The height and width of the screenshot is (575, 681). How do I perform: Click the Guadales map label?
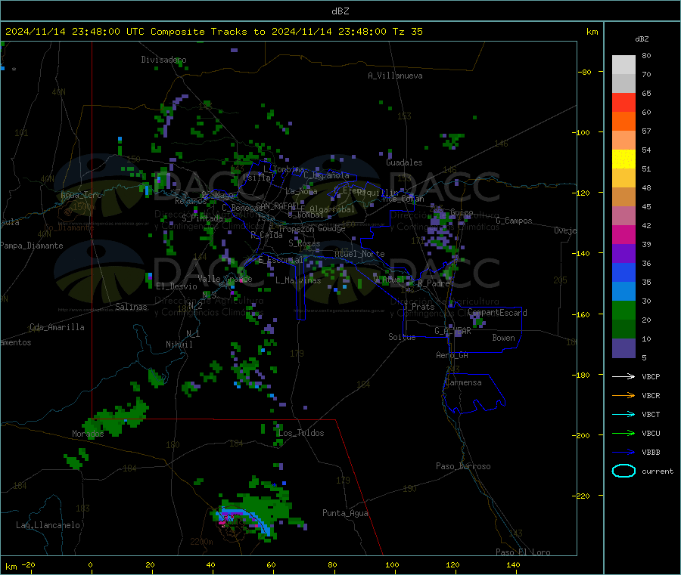(x=404, y=162)
